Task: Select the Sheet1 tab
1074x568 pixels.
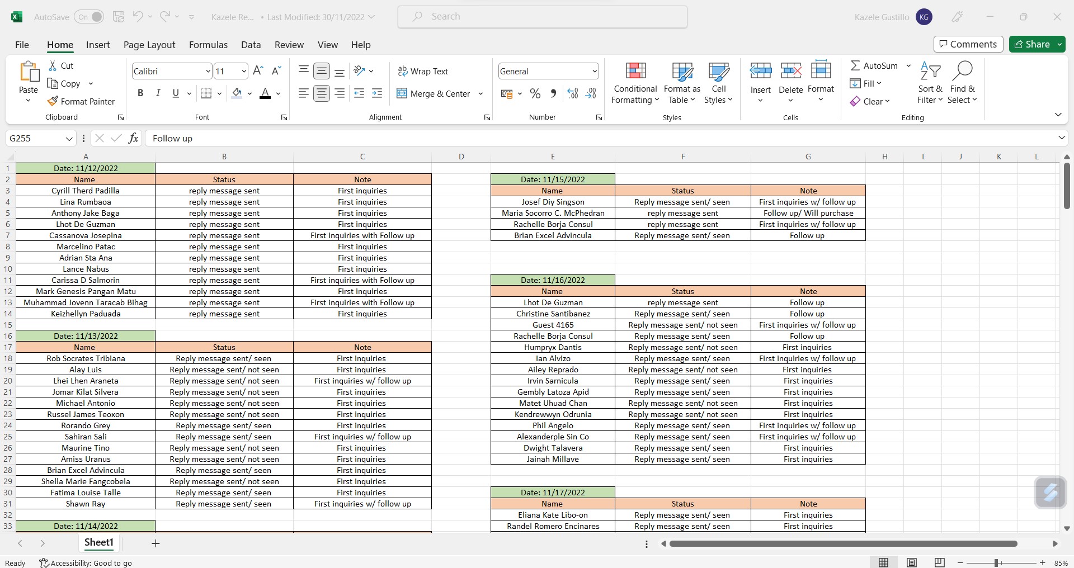Action: click(x=99, y=542)
